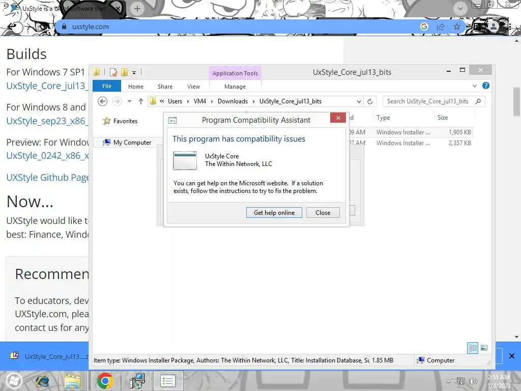This screenshot has width=521, height=391.
Task: Expand arrow after Downloads breadcrumb
Action: [253, 101]
